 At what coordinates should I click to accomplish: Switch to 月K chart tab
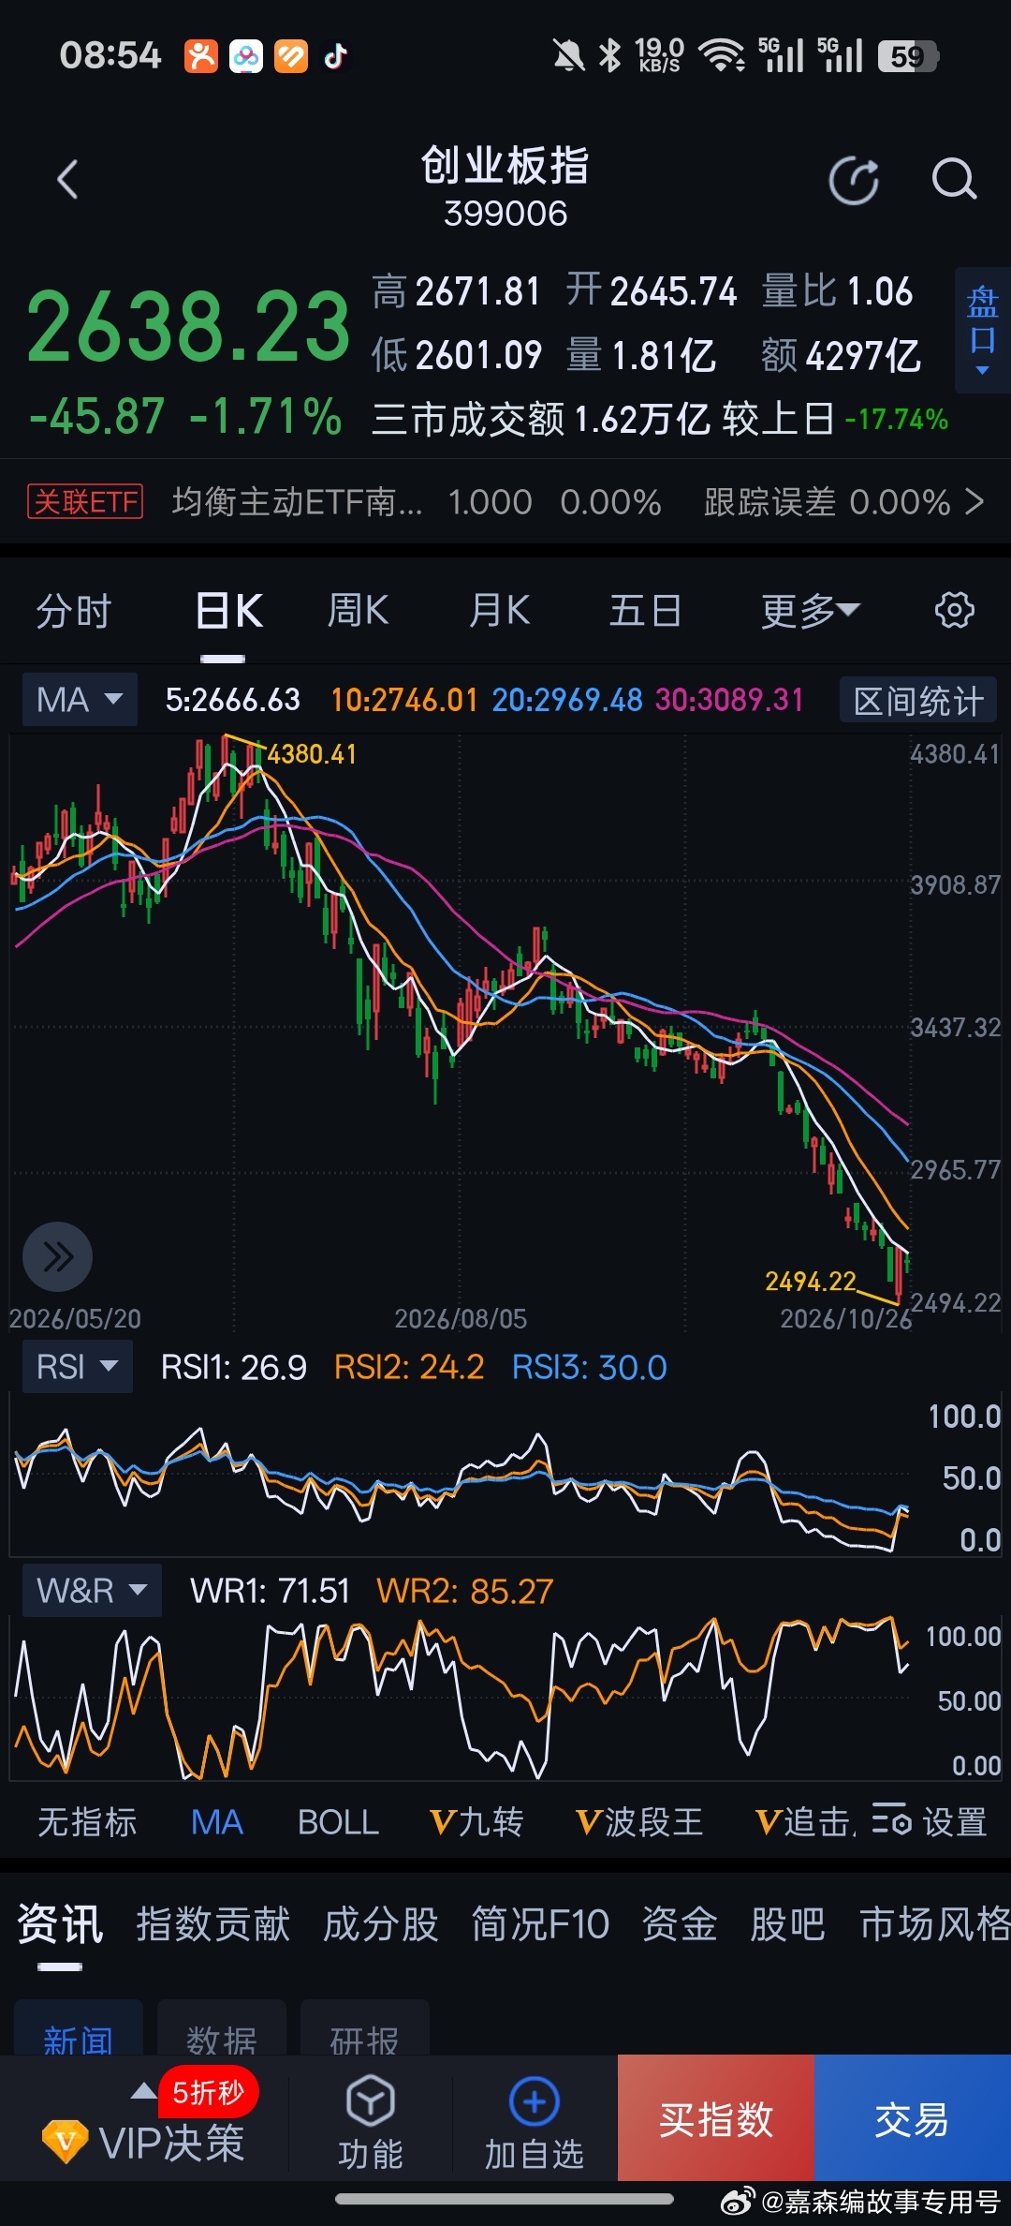pos(500,611)
